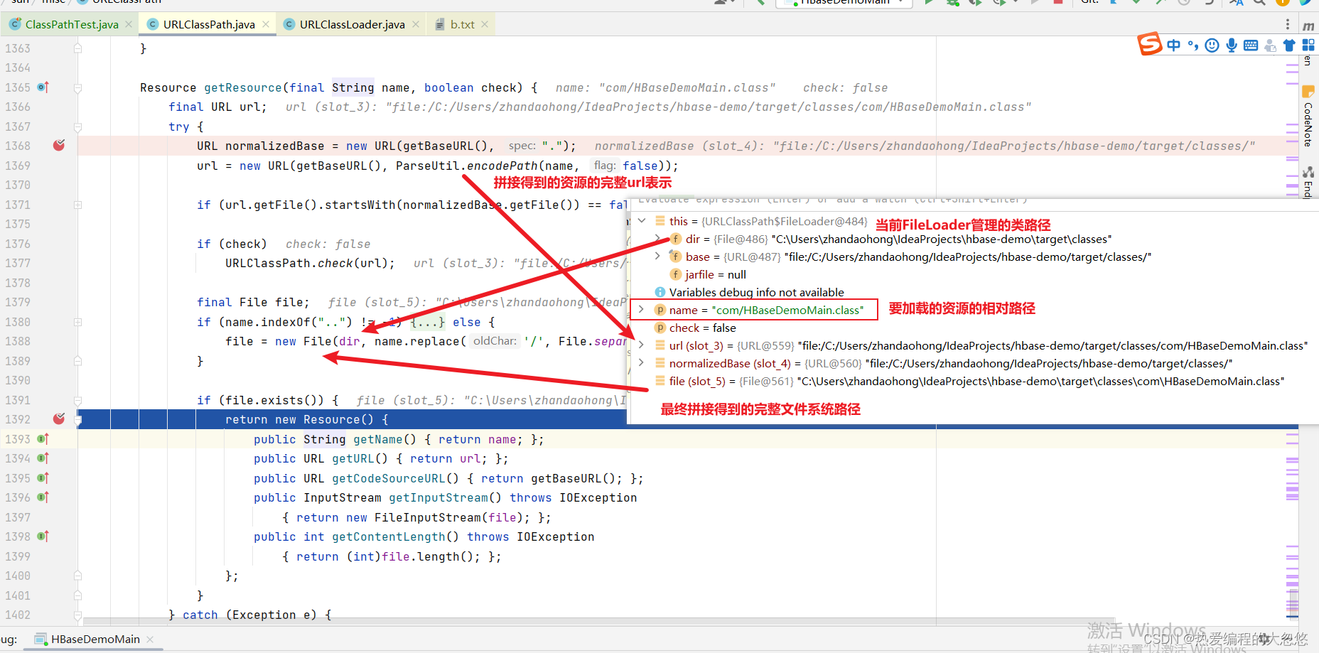Viewport: 1319px width, 653px height.
Task: Expand the 'name' parameter node
Action: click(x=642, y=310)
